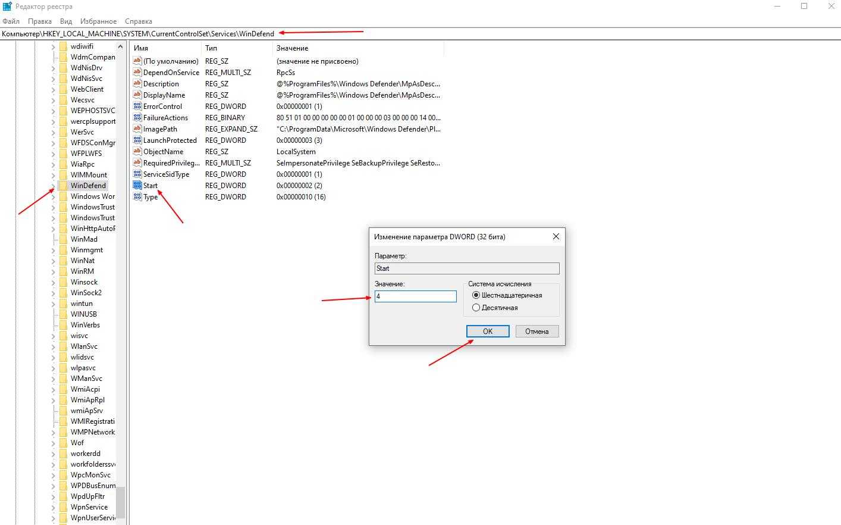Select the Десятичная radio button
The image size is (841, 525).
point(476,308)
